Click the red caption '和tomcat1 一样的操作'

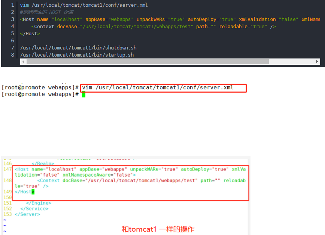pyautogui.click(x=158, y=229)
